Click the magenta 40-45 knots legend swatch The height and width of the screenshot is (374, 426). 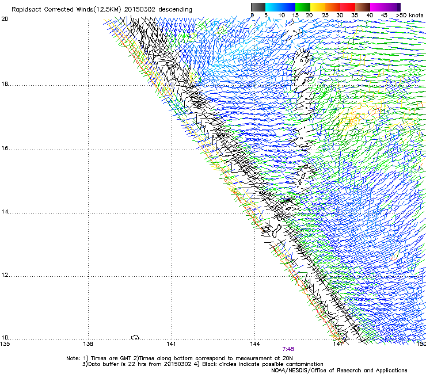pyautogui.click(x=378, y=7)
